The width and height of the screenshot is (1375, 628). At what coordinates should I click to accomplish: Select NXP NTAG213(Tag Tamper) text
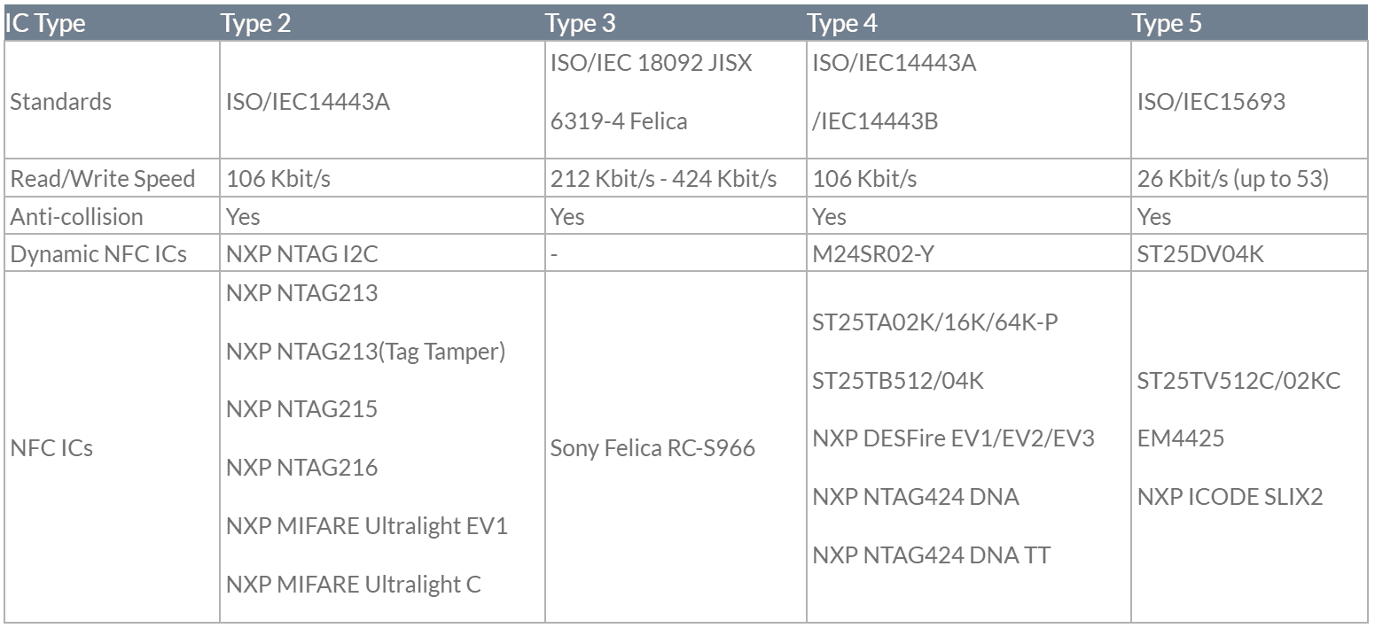click(x=365, y=352)
